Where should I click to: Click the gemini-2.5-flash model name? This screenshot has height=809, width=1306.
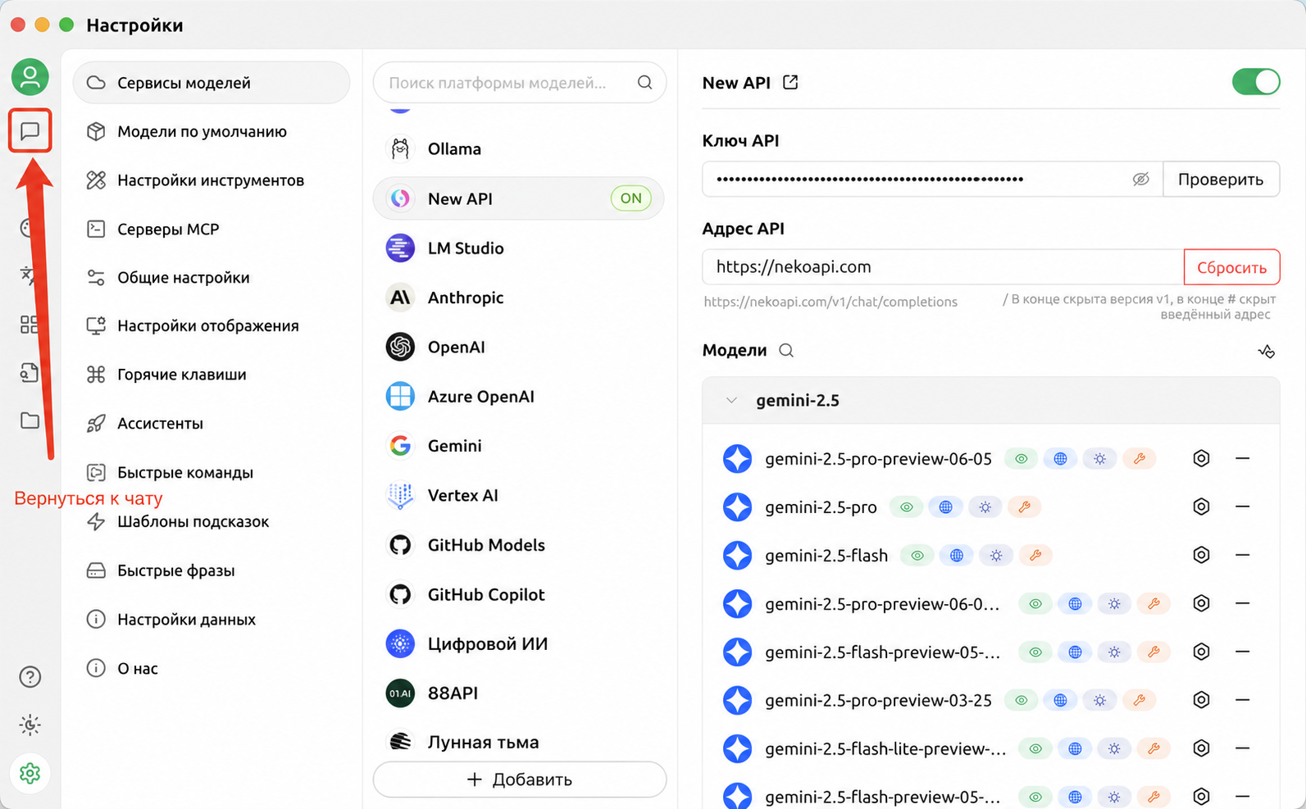[826, 556]
